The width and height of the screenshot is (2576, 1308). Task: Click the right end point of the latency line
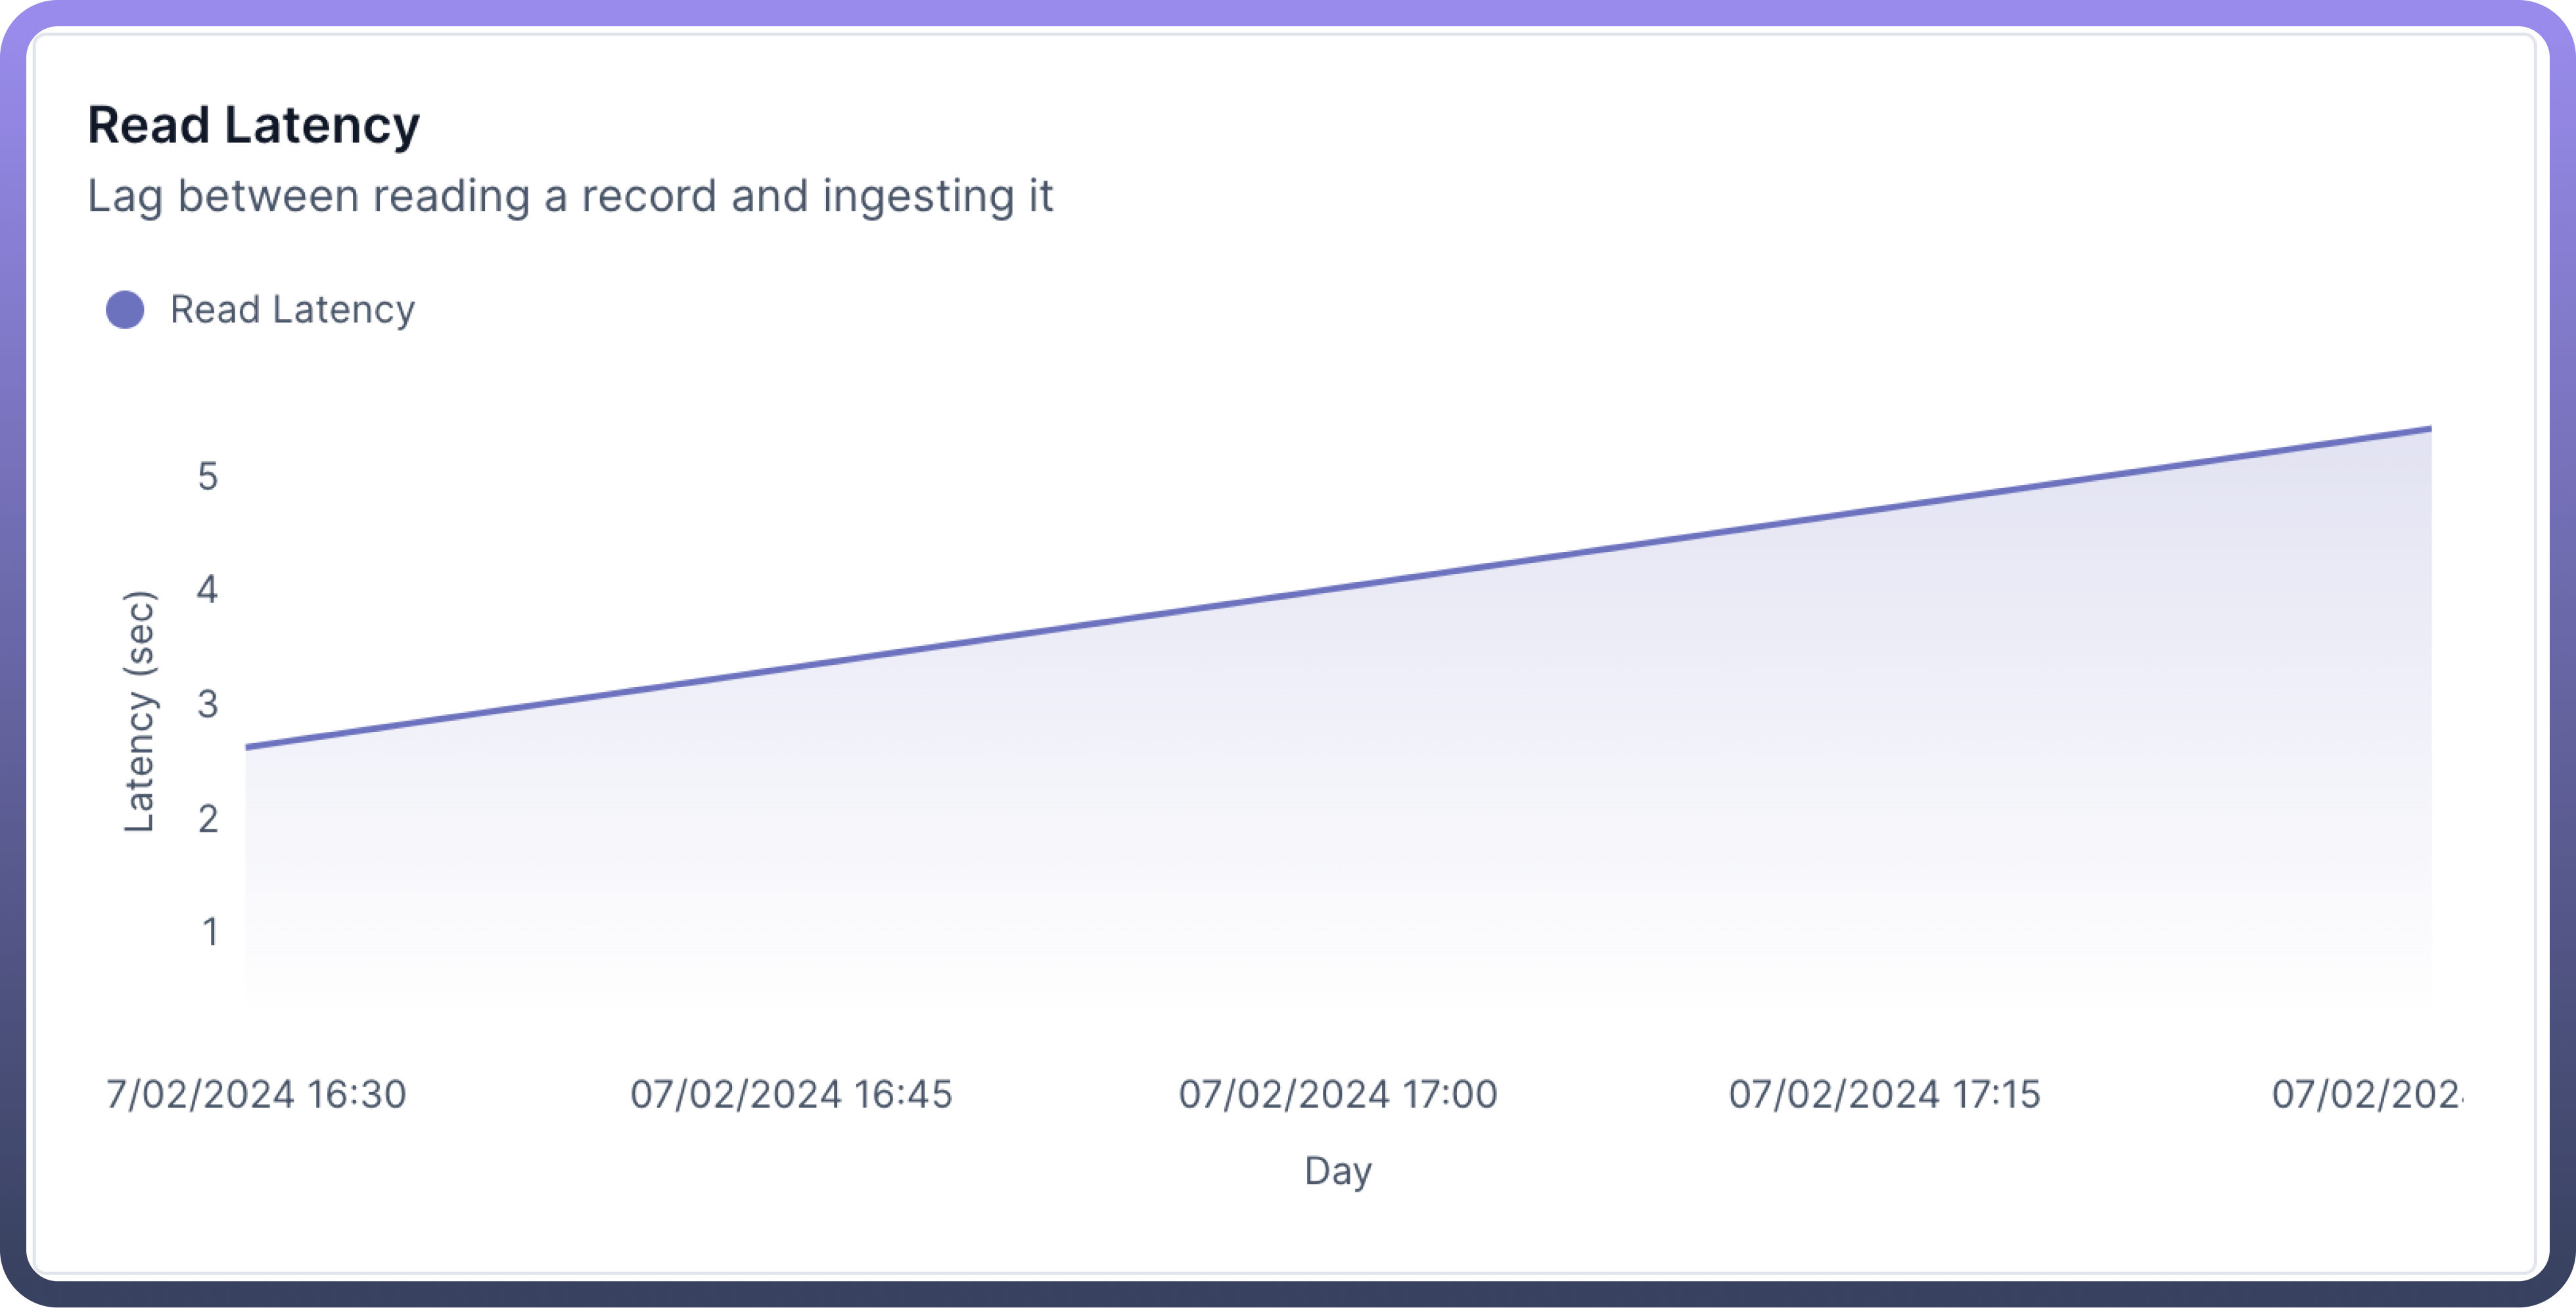point(2429,429)
